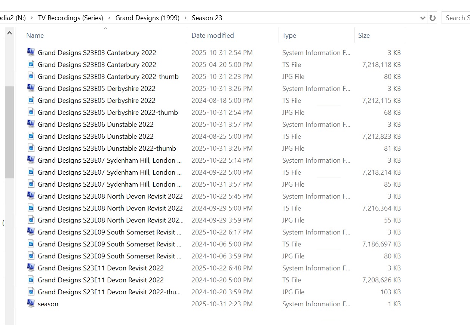This screenshot has width=470, height=325.
Task: Click the season file icon
Action: point(31,304)
